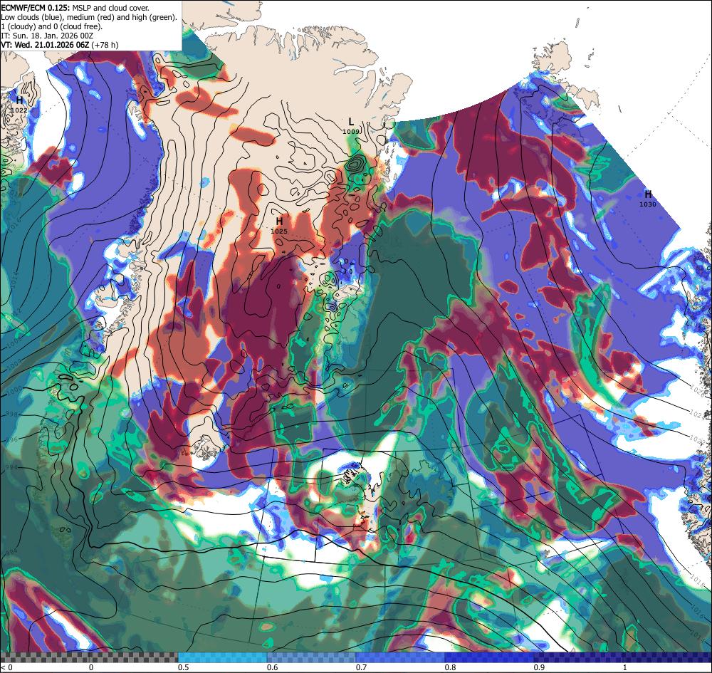Click the "0.9" legend tick label
Image resolution: width=712 pixels, height=673 pixels.
[x=540, y=667]
